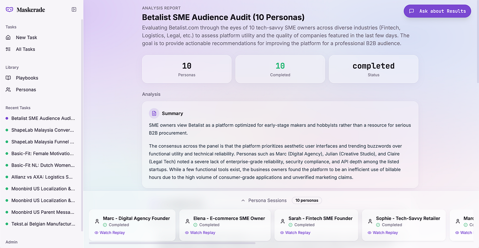Click the completed Status stat card

click(374, 69)
